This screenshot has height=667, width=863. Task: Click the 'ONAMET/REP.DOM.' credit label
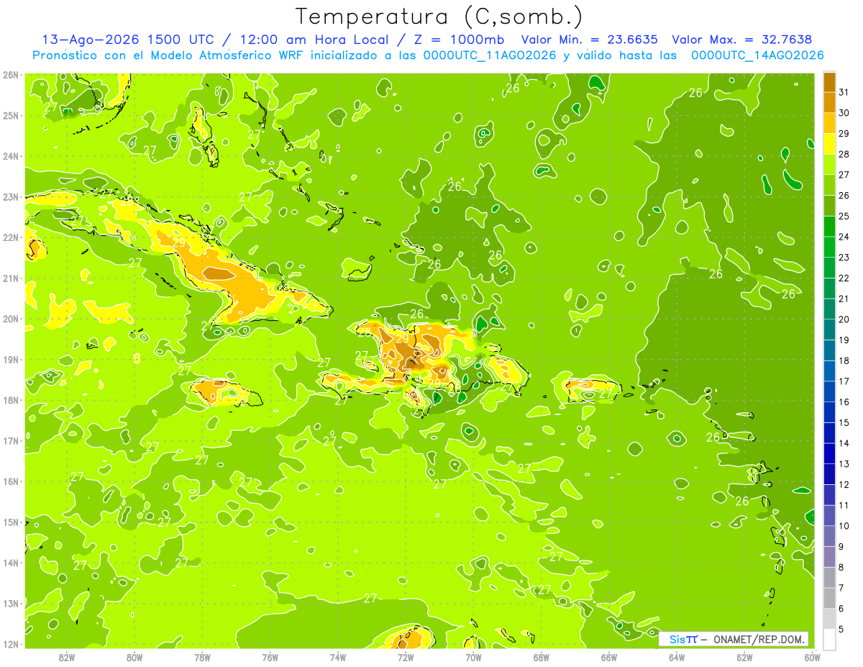tap(760, 639)
